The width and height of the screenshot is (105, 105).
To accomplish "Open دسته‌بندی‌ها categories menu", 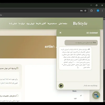I will click(52, 24).
